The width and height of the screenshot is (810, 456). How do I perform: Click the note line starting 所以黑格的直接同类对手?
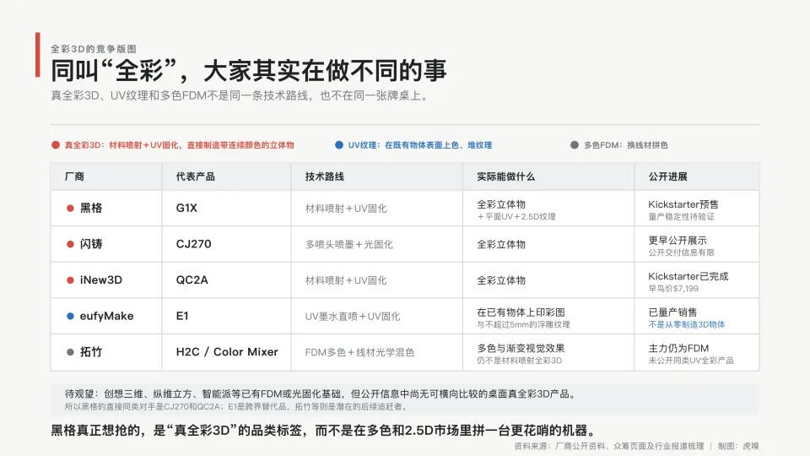tap(238, 407)
